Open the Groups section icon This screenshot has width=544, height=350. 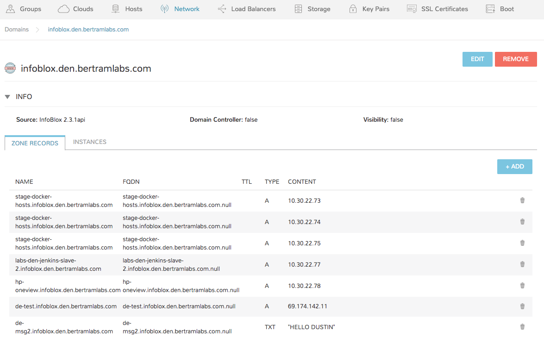pos(10,9)
